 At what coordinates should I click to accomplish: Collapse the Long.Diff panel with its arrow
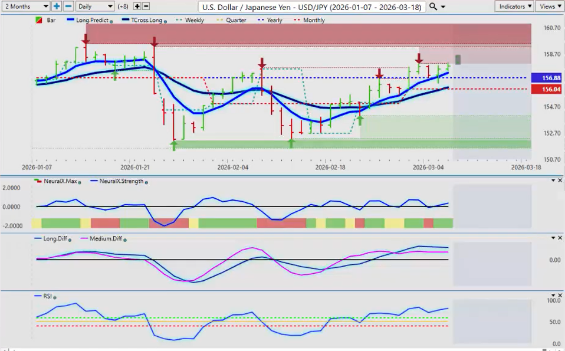point(553,238)
